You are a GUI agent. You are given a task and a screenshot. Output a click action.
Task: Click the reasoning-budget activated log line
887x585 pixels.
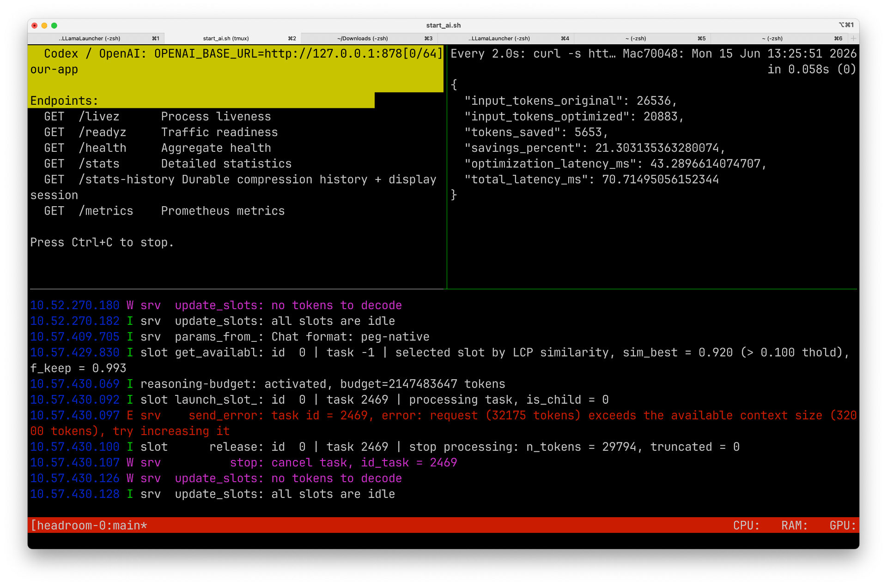(x=267, y=384)
